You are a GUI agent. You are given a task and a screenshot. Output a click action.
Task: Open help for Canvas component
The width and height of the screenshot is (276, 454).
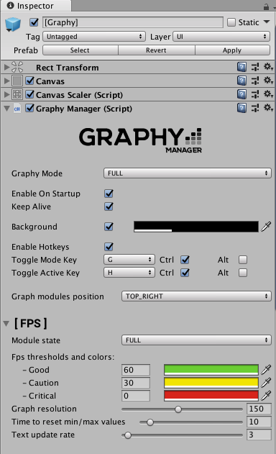coord(241,81)
